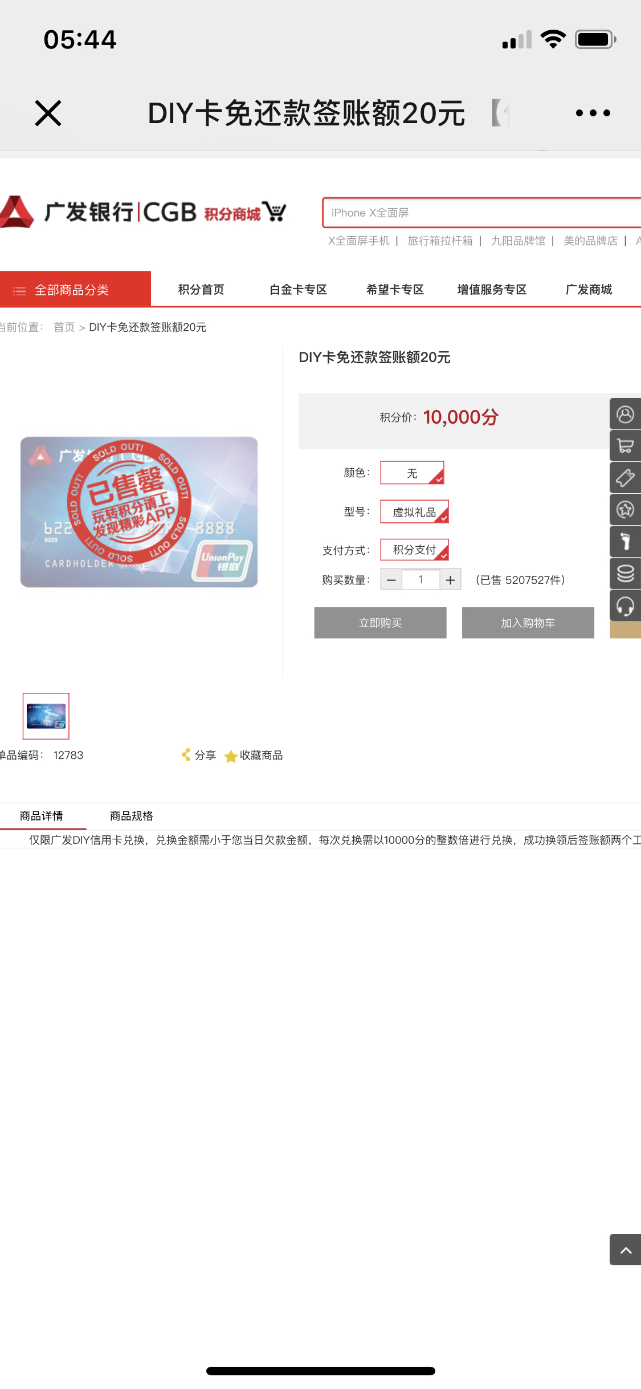Click the product title DIY卡免还款签账额20元
The height and width of the screenshot is (1389, 641).
click(374, 358)
